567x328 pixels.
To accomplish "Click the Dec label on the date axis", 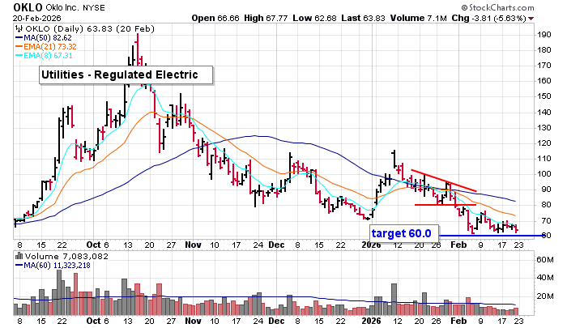I will [x=279, y=244].
